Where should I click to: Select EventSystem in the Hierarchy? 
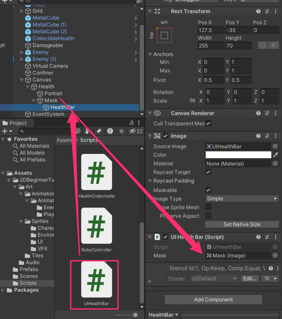(48, 114)
